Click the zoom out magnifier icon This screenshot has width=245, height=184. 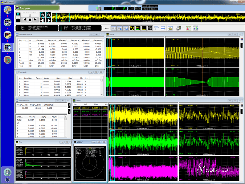(x=48, y=15)
